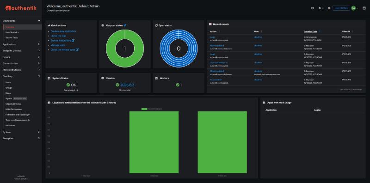Toggle the green chart legend swatch
The image size is (370, 183).
click(144, 109)
